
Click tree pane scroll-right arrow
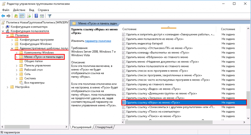click(67, 127)
